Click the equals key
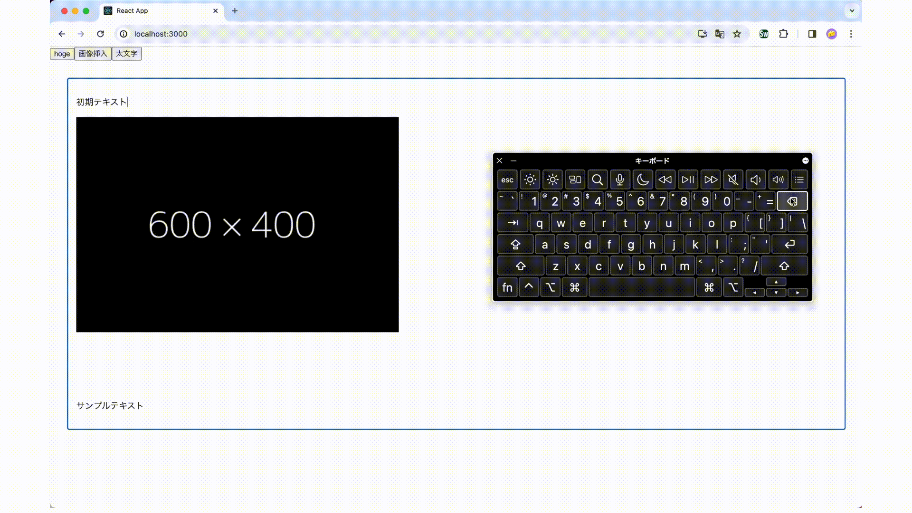Viewport: 912px width, 513px height. click(766, 201)
